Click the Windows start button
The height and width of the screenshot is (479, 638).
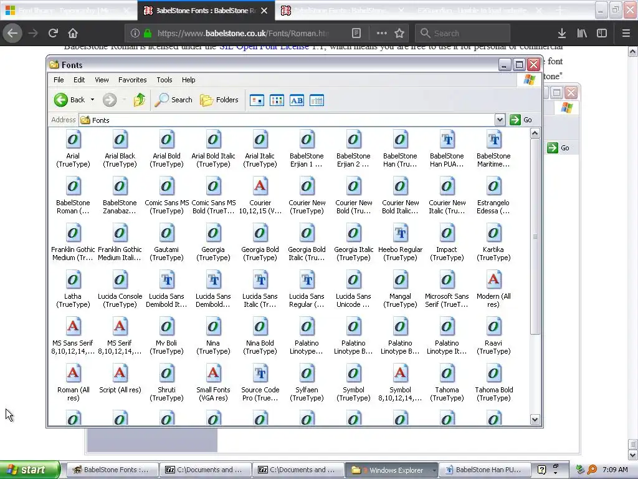(x=30, y=470)
